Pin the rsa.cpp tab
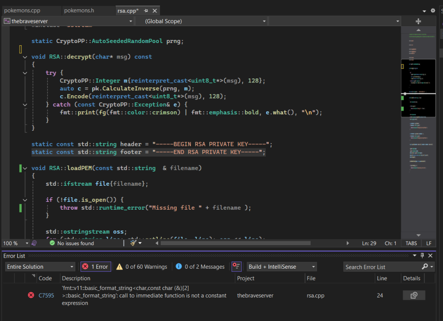This screenshot has height=321, width=443. [x=146, y=11]
